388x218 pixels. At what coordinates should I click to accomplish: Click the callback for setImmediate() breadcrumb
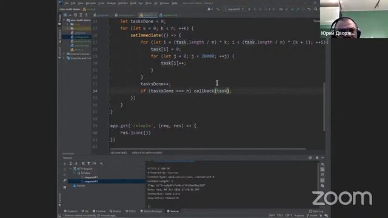147,153
